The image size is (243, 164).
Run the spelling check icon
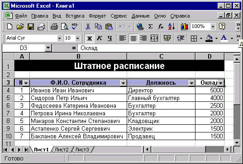click(75, 27)
